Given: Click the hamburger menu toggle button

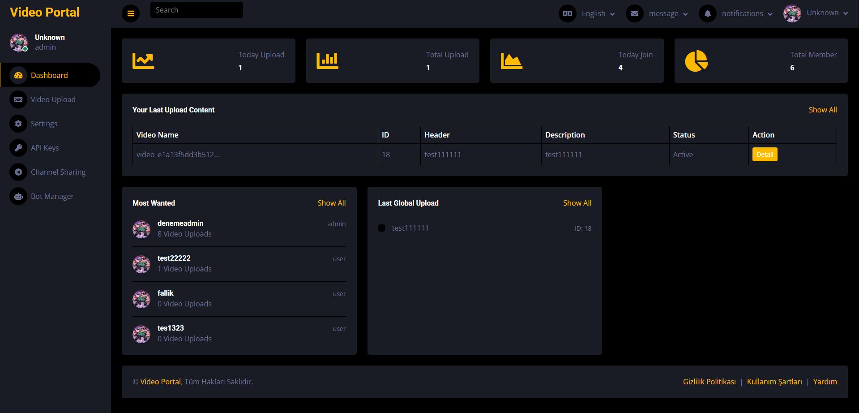Looking at the screenshot, I should point(131,13).
